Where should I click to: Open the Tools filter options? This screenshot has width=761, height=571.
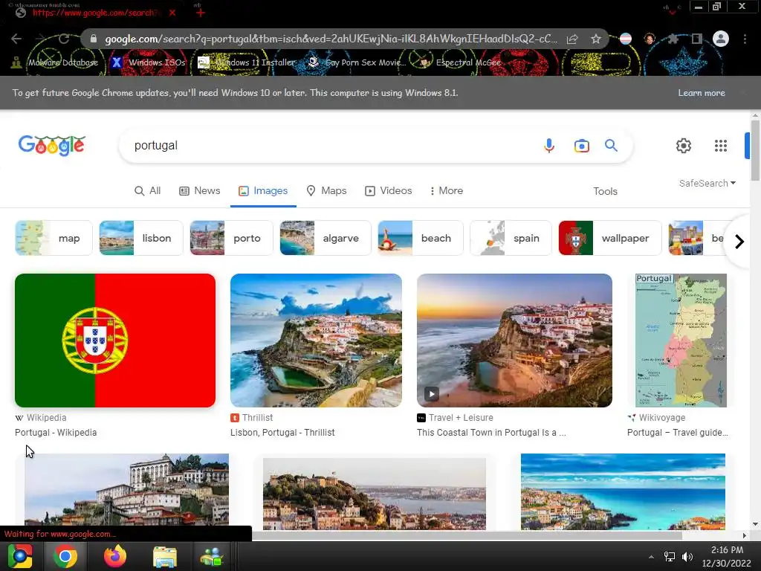605,191
